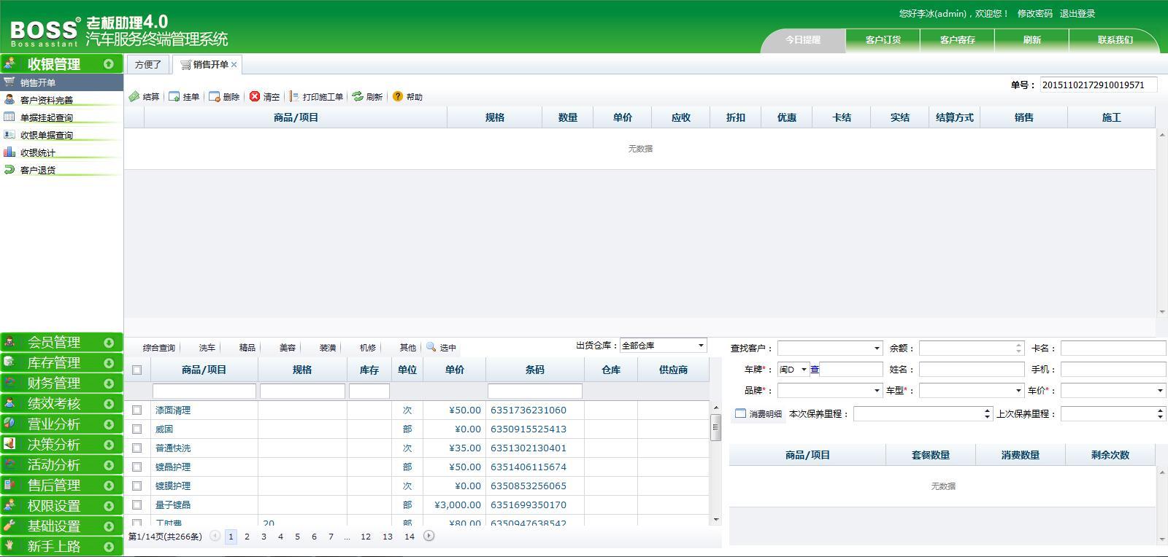Image resolution: width=1168 pixels, height=557 pixels.
Task: Click the 库存管理 section icon
Action: click(10, 362)
